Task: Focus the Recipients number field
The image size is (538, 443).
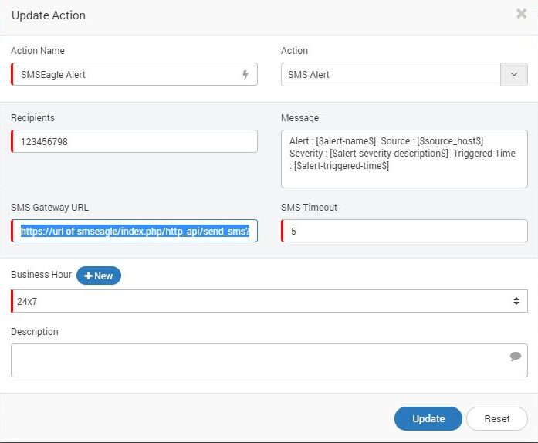Action: (x=135, y=142)
